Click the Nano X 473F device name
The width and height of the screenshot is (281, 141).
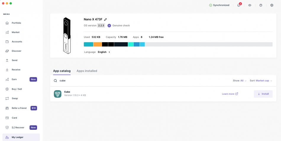pos(93,19)
